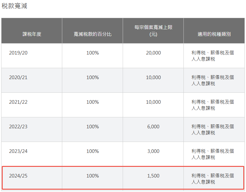
Task: Select the 2022/23 year cell
Action: (18, 127)
